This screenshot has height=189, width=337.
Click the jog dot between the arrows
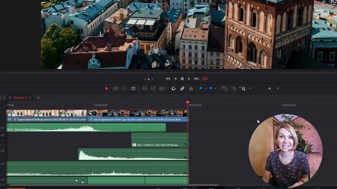pyautogui.click(x=148, y=79)
